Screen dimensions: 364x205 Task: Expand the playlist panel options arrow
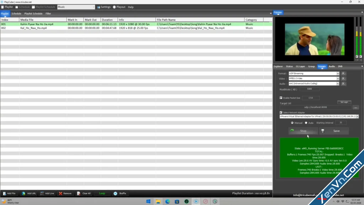click(271, 14)
